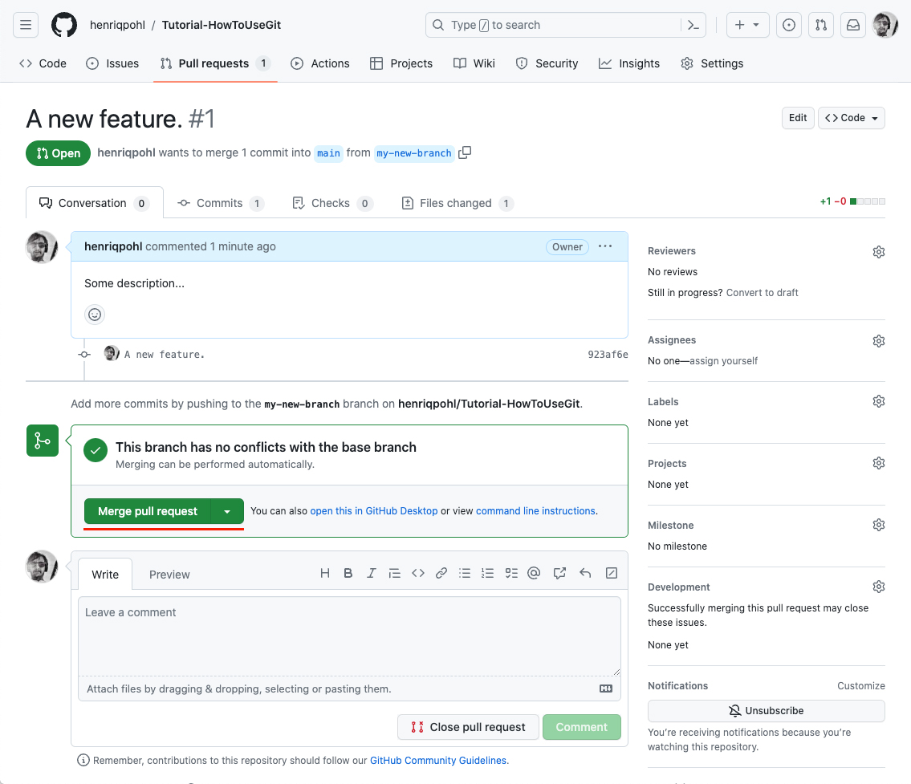This screenshot has width=911, height=784.
Task: Open the Wiki repository tab
Action: (x=474, y=63)
